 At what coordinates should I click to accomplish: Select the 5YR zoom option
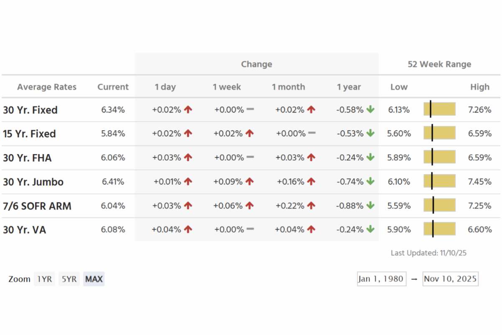[x=69, y=279]
